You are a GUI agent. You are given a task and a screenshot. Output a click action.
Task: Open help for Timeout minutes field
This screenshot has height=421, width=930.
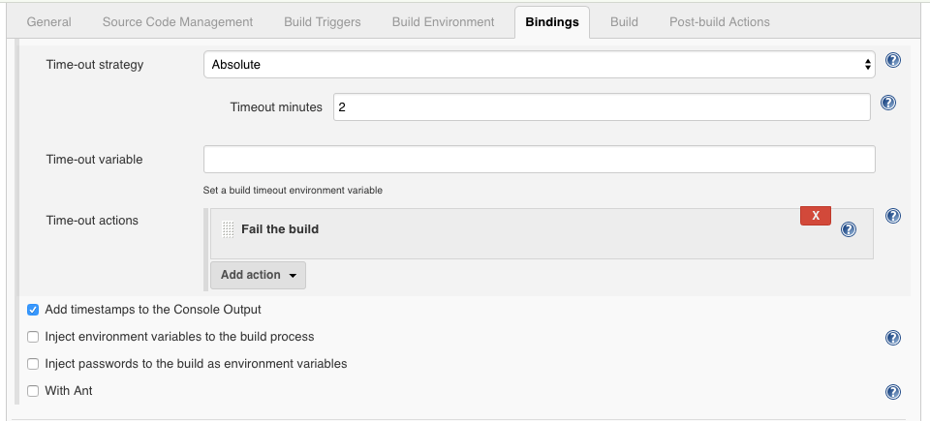[x=888, y=104]
